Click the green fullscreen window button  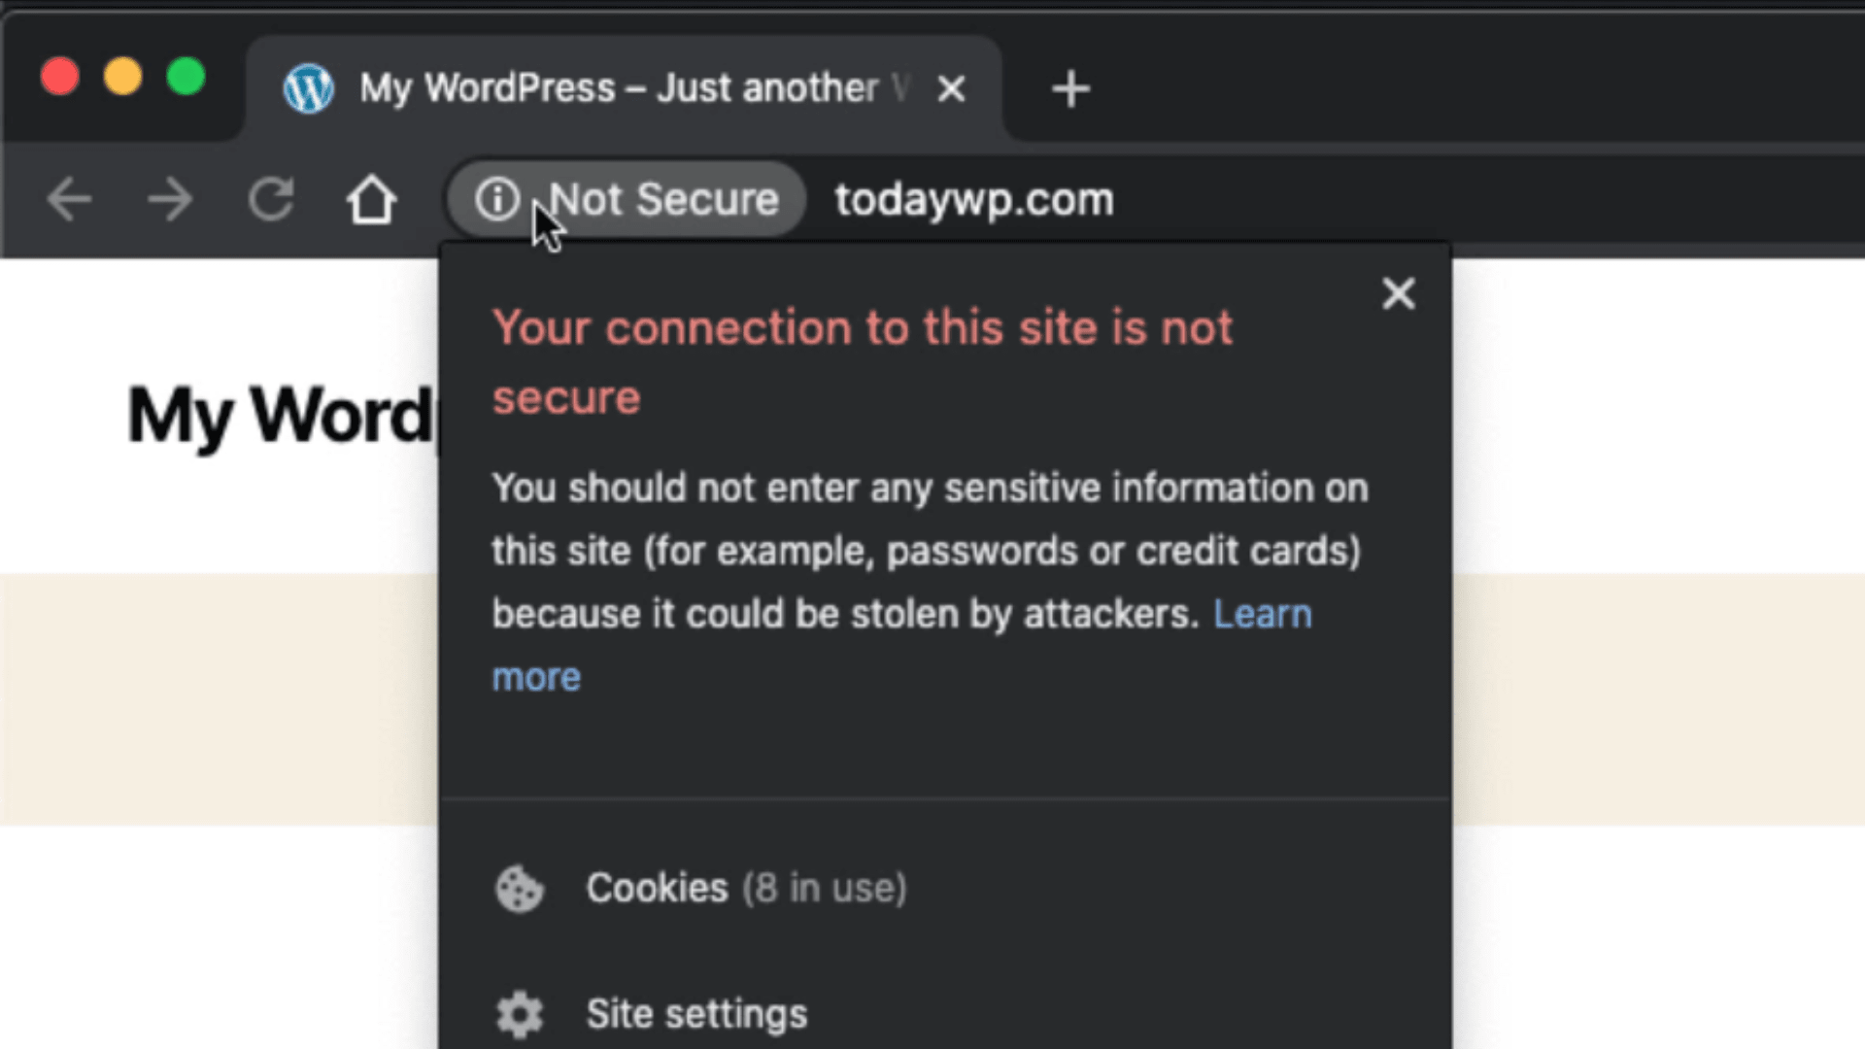pos(186,77)
